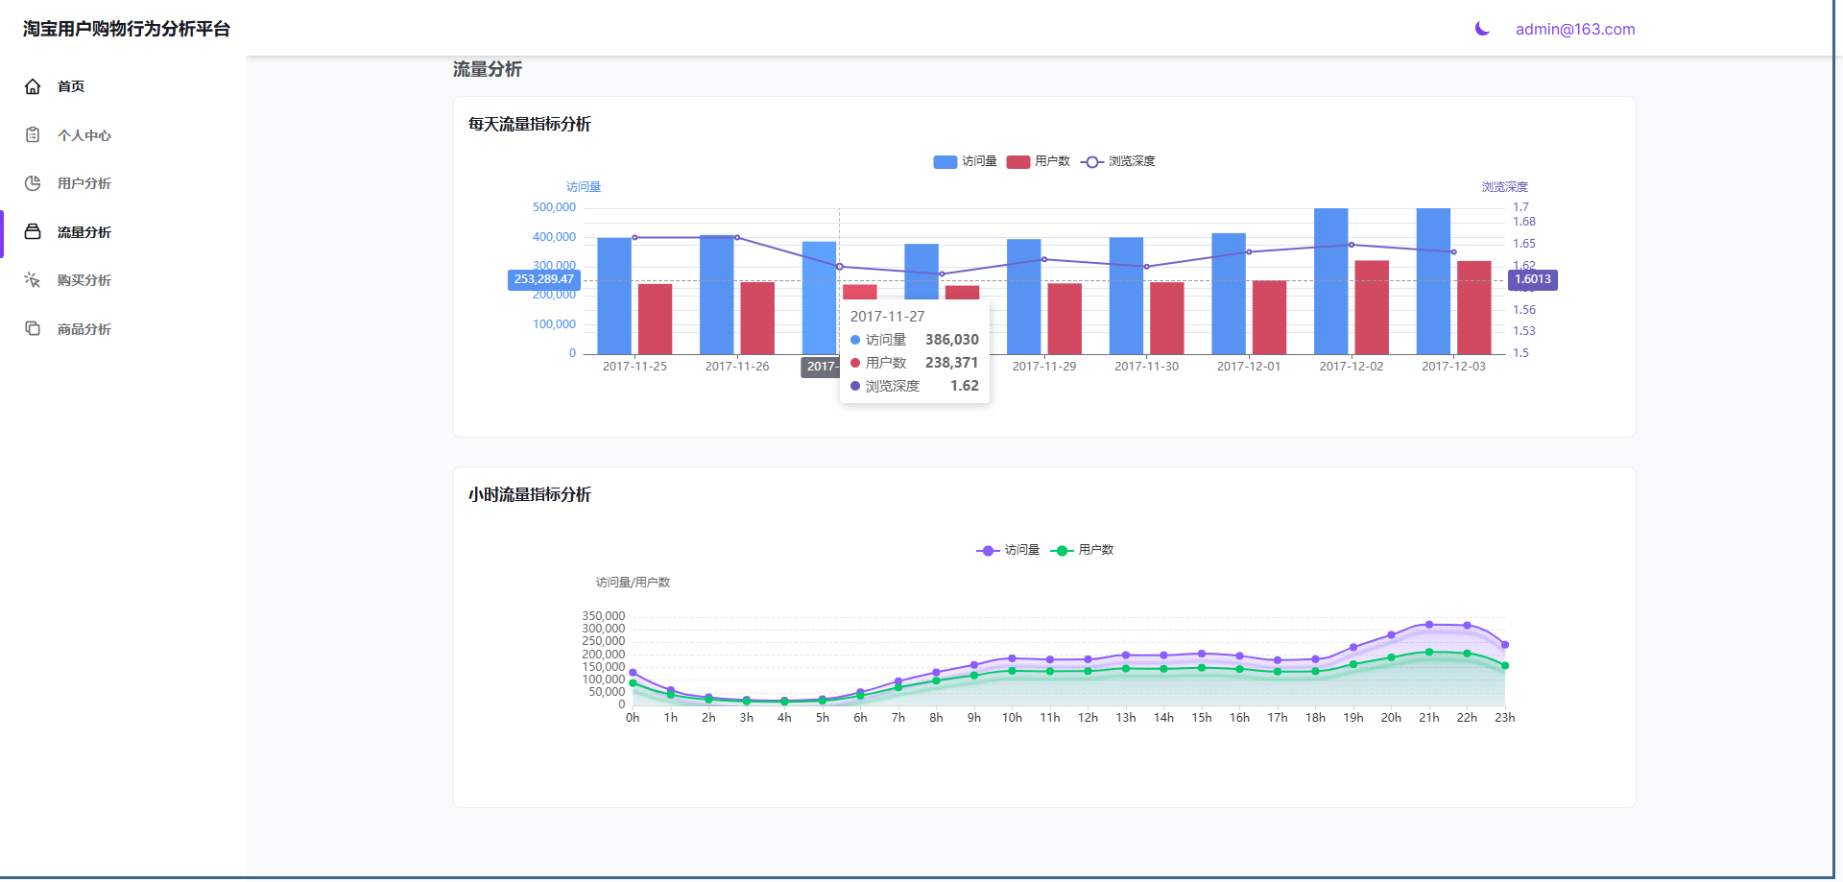Image resolution: width=1843 pixels, height=882 pixels.
Task: Click the home icon in the sidebar
Action: [x=33, y=86]
